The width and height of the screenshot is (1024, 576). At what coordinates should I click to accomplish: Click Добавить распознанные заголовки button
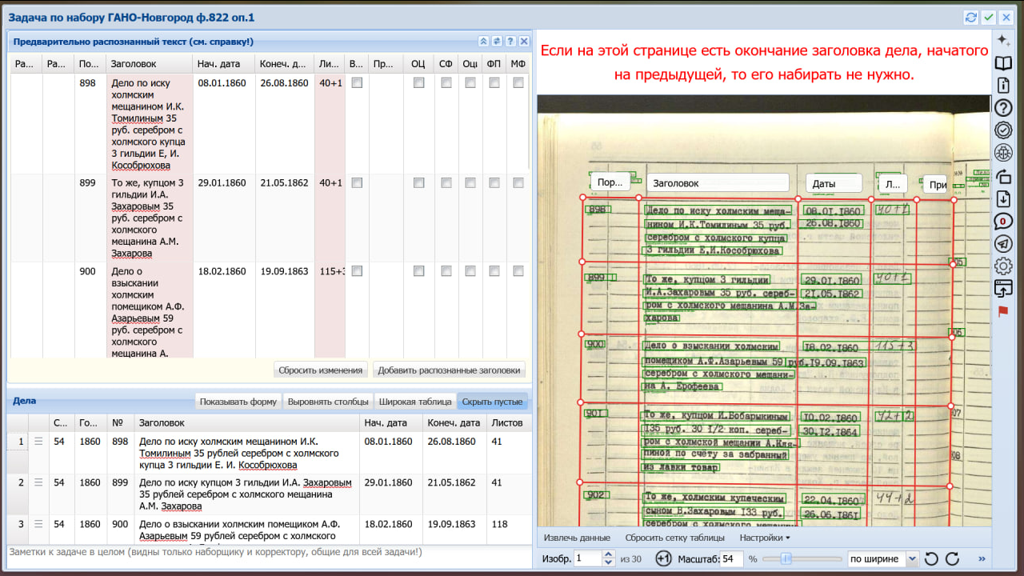click(450, 370)
